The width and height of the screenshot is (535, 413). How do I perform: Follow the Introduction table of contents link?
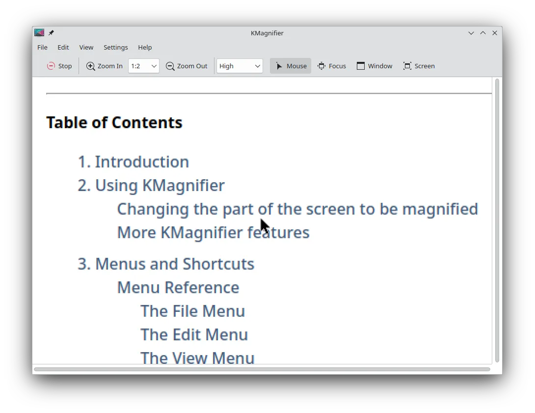click(x=142, y=162)
